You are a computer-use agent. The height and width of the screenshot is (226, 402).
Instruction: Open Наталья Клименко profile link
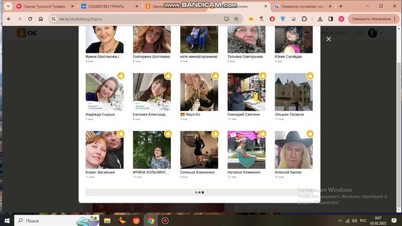(x=244, y=172)
